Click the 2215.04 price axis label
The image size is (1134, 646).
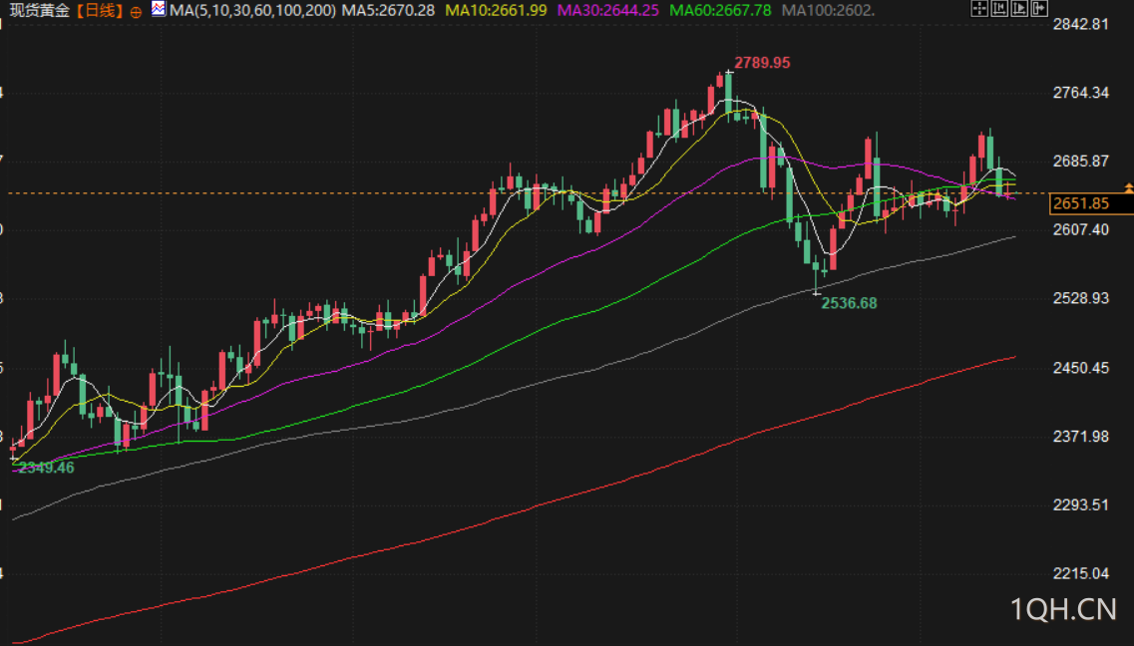coord(1080,574)
